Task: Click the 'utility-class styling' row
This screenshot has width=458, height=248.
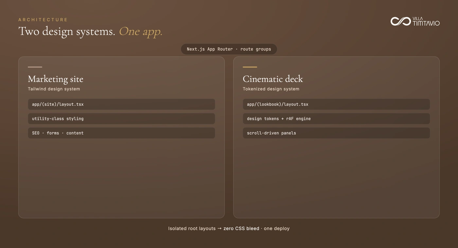Action: (121, 119)
